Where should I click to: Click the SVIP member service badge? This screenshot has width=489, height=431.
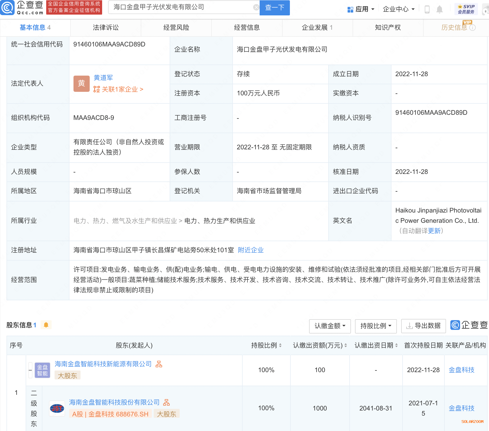[x=466, y=9]
